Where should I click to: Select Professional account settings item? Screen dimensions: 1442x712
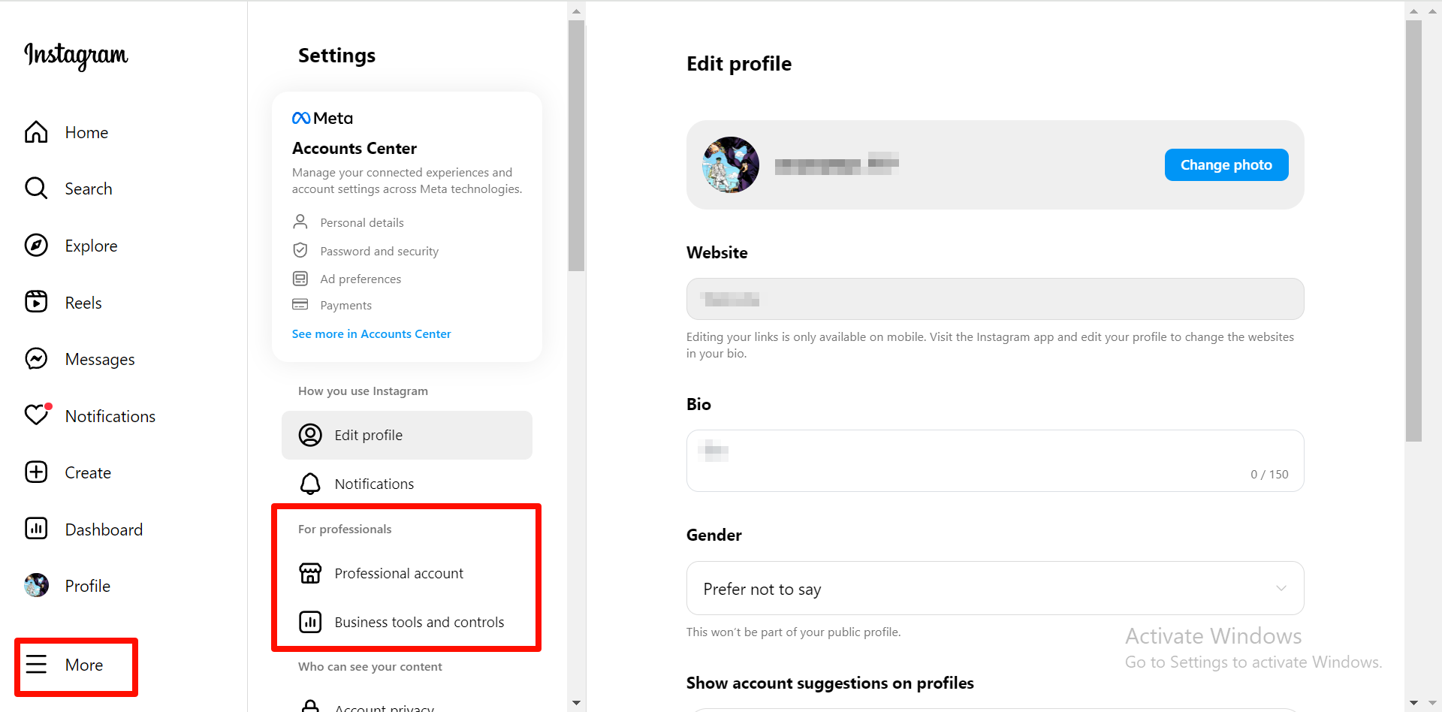(x=399, y=574)
